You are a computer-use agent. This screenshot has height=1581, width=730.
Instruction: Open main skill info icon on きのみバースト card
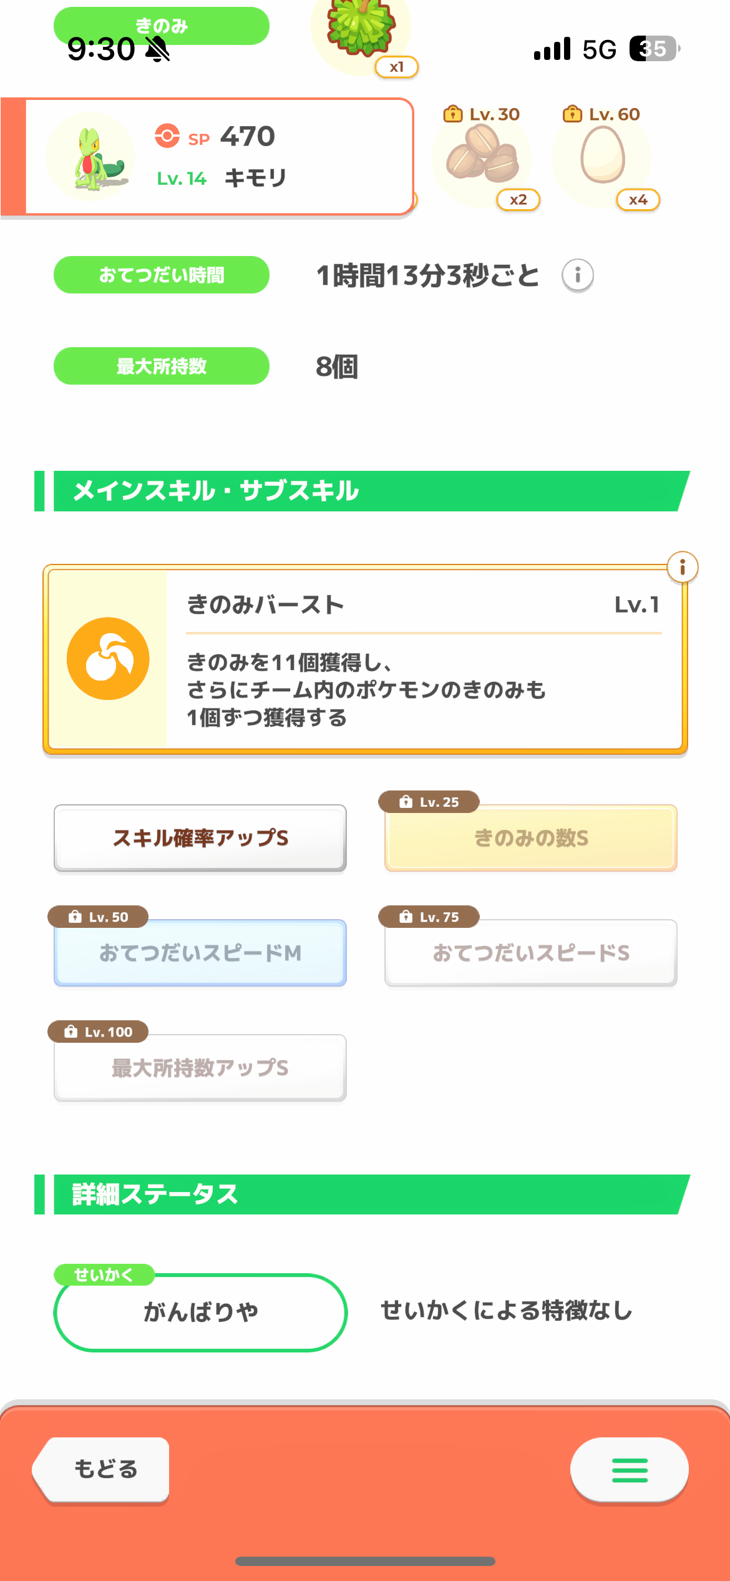[682, 568]
